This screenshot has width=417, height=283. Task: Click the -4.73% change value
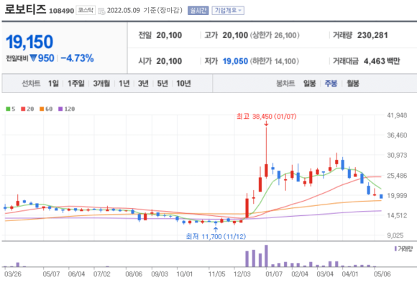(x=77, y=58)
